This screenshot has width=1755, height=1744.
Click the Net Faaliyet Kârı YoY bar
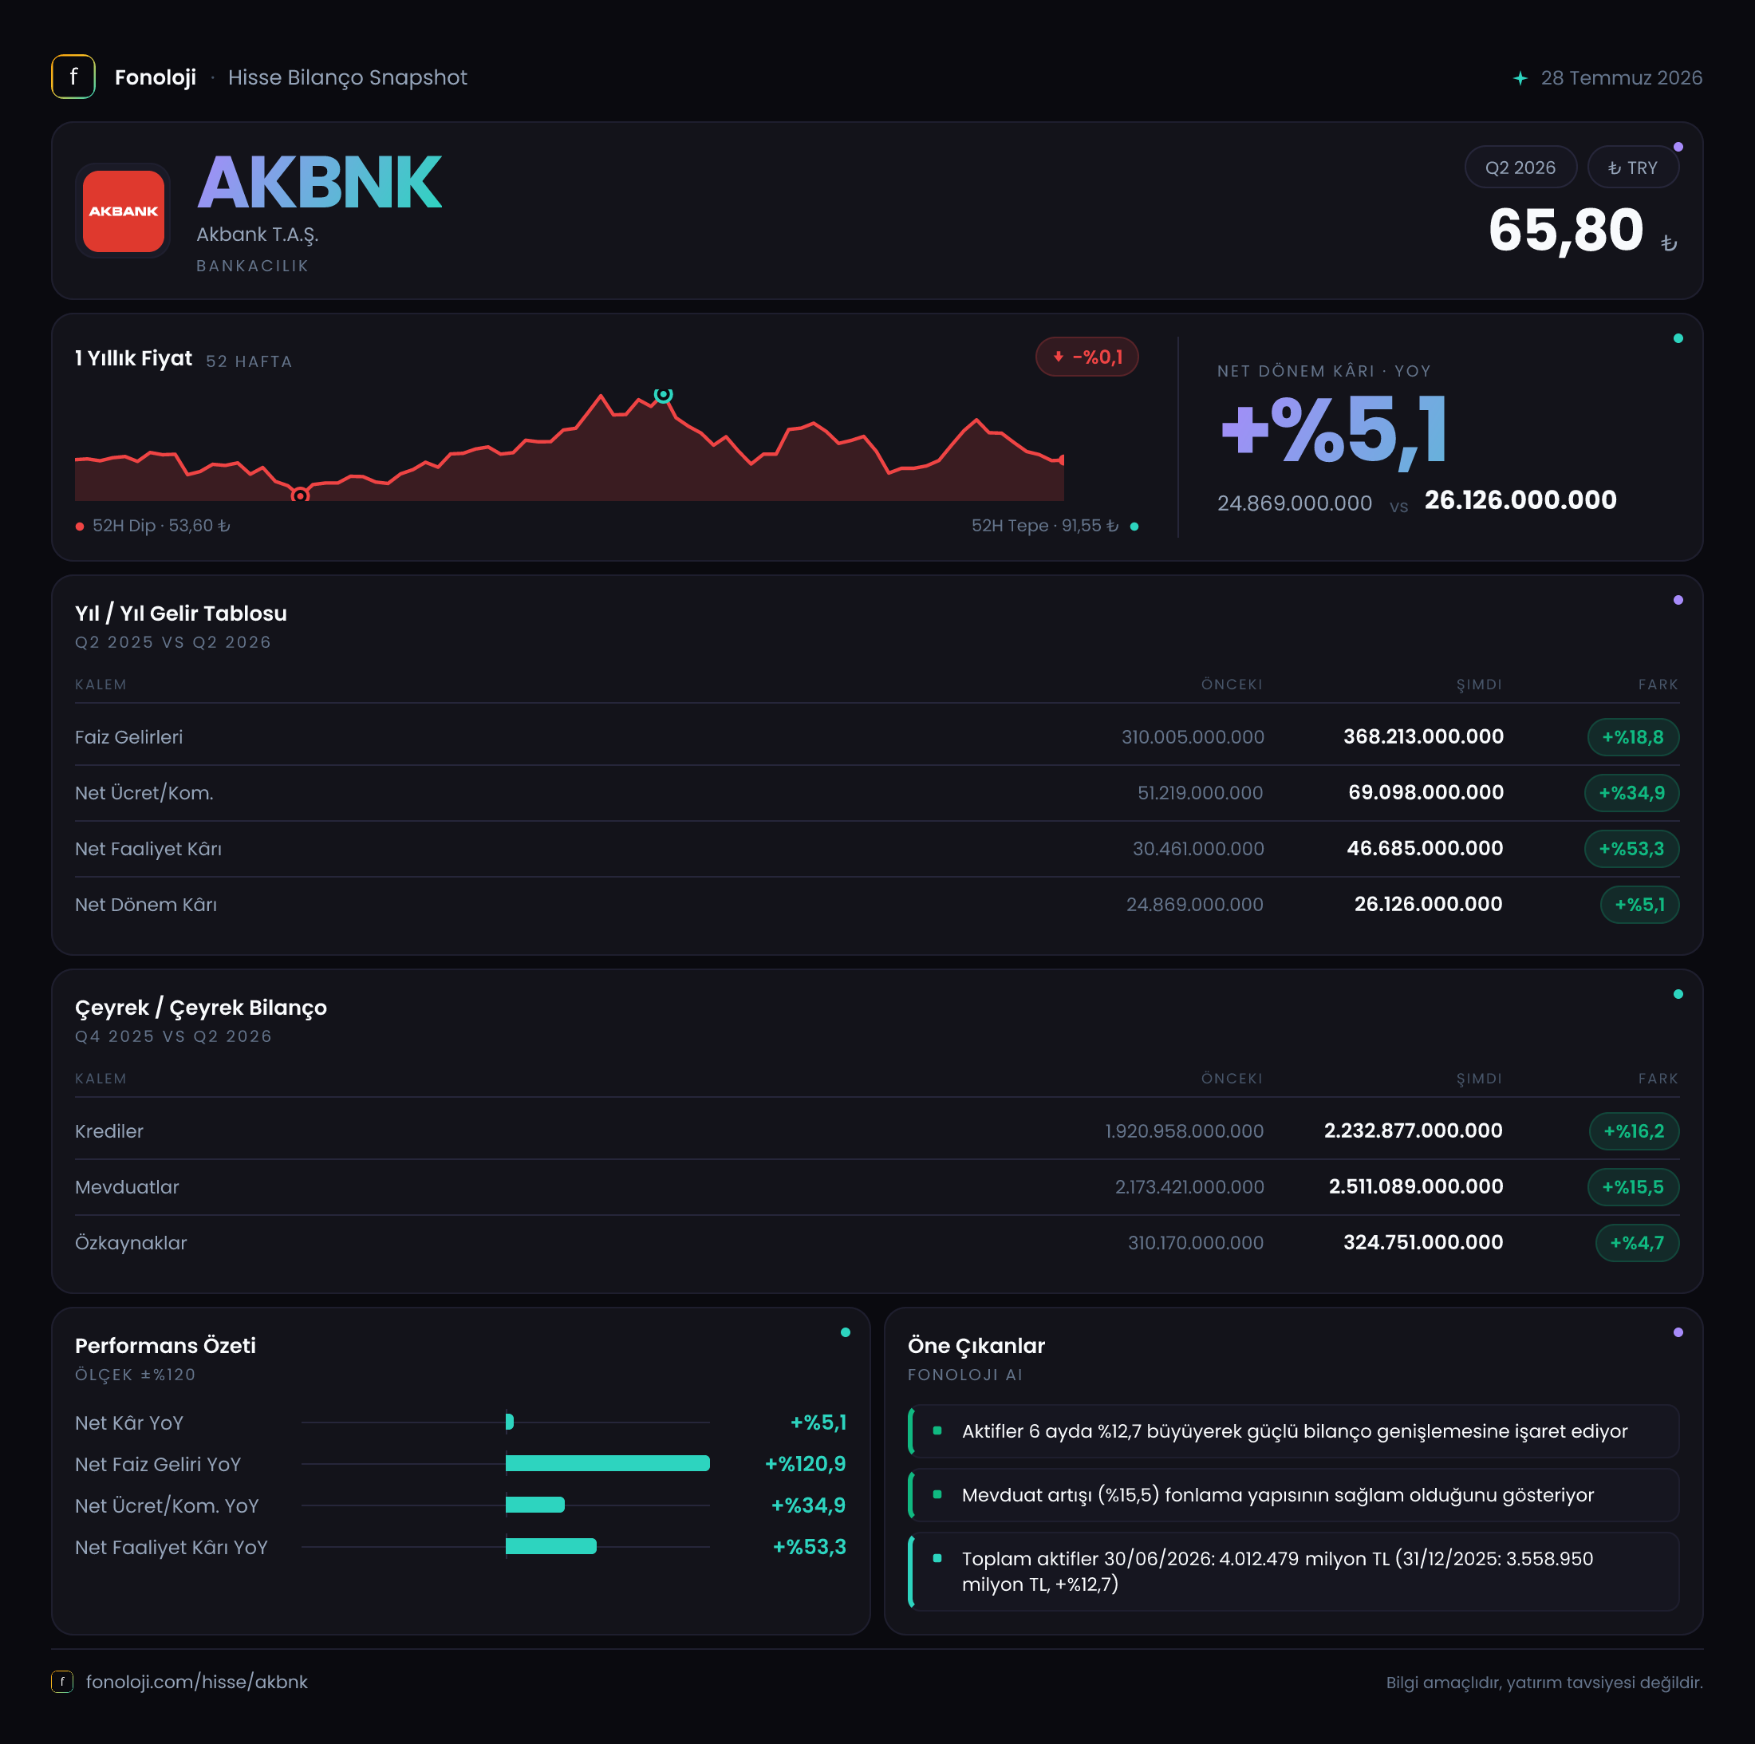tap(551, 1547)
